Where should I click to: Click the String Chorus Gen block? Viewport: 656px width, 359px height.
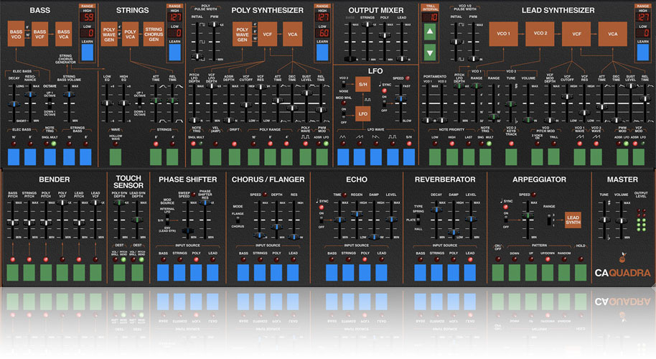154,34
